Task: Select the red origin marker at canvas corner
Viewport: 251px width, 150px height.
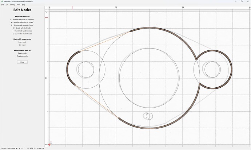Action: coord(49,145)
